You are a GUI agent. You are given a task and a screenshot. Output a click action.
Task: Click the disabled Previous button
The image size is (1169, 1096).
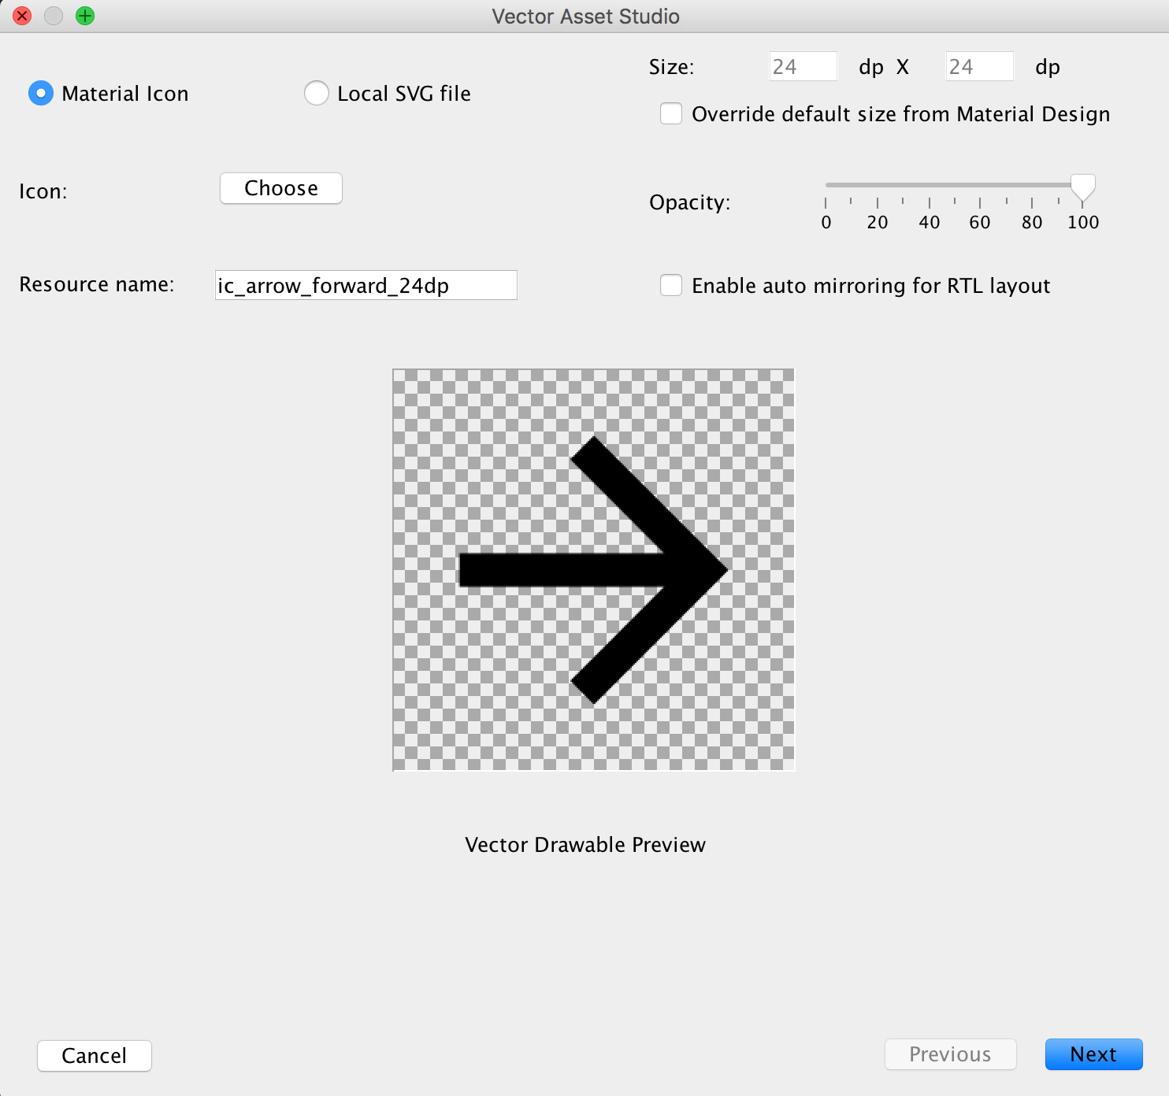coord(950,1054)
